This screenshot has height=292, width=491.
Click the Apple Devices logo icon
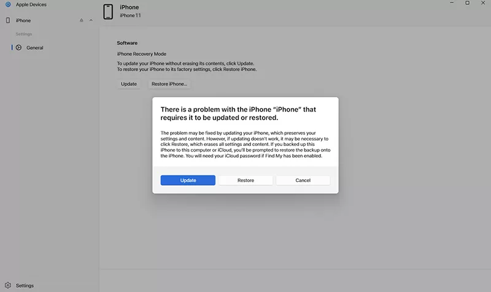7,4
